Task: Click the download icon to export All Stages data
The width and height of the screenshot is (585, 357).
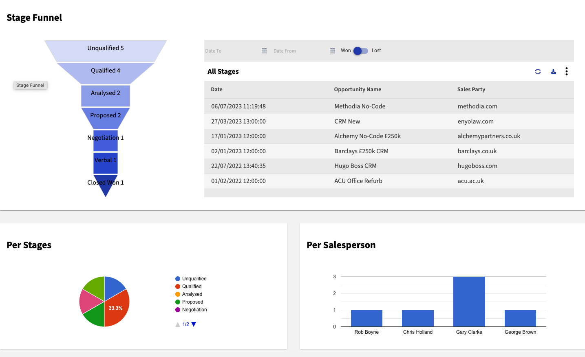Action: pos(553,71)
